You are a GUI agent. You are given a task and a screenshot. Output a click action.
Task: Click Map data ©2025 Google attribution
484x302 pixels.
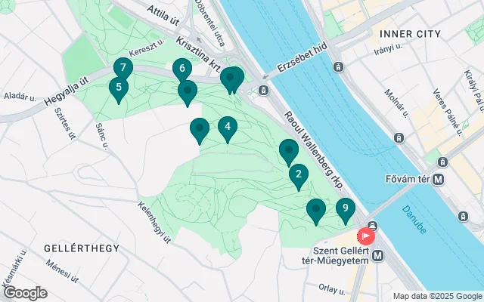[438, 296]
